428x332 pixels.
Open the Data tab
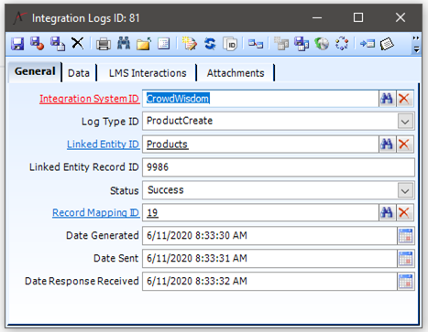click(79, 73)
